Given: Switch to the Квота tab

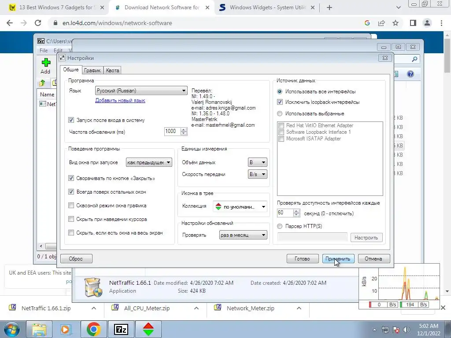Looking at the screenshot, I should coord(112,70).
